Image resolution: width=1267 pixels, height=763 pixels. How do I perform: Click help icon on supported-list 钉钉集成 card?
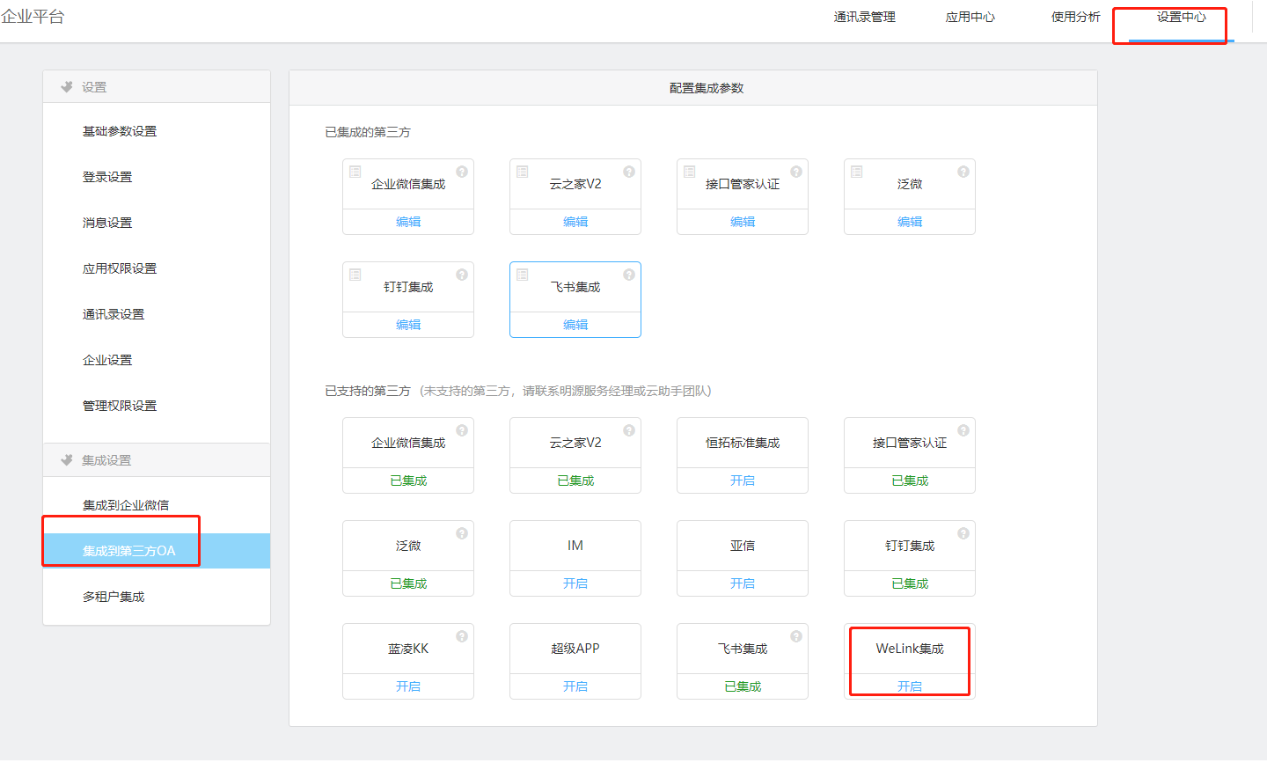[963, 533]
